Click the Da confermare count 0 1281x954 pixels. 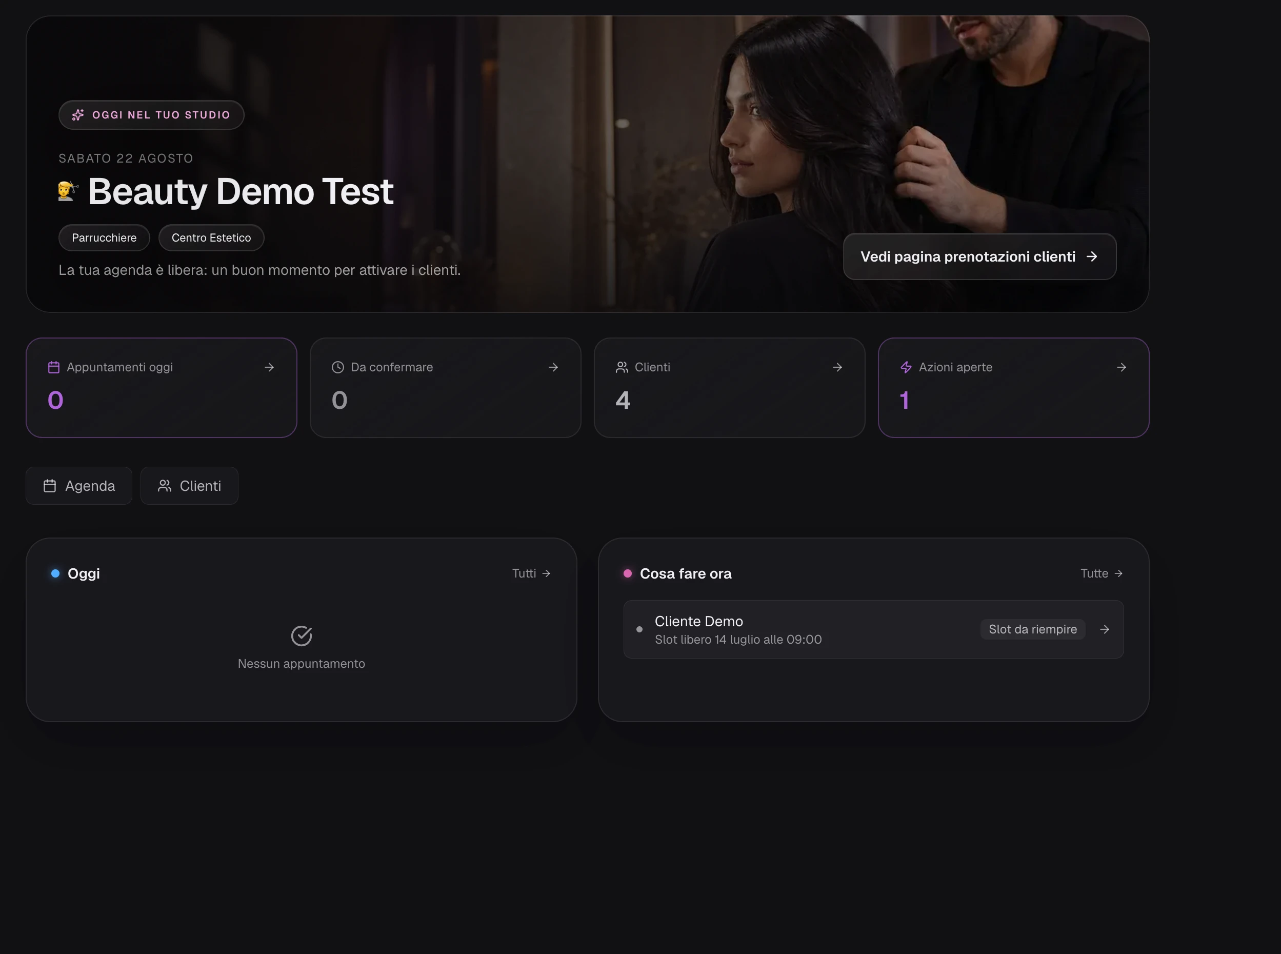pos(339,400)
